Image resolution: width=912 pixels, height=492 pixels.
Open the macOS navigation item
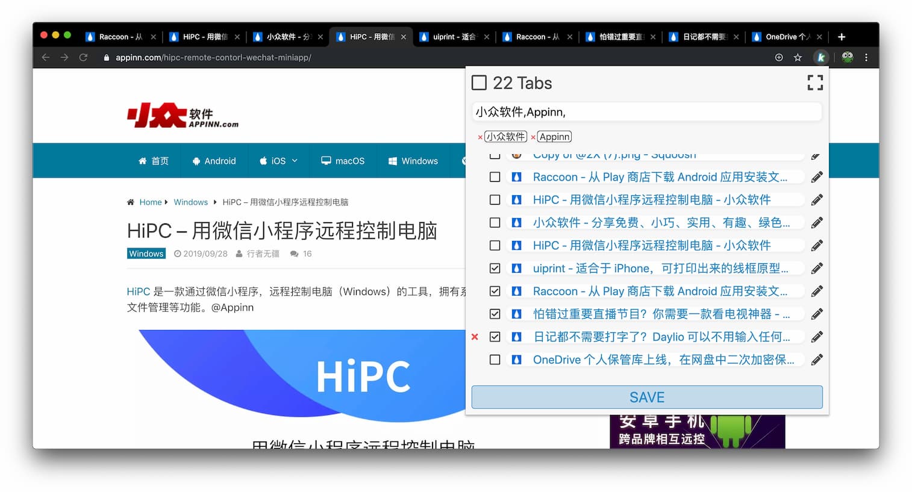coord(343,161)
